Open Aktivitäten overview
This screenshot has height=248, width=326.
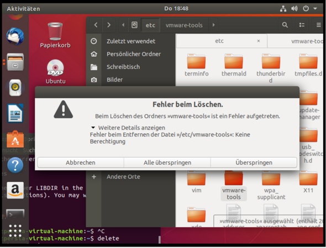pyautogui.click(x=23, y=9)
